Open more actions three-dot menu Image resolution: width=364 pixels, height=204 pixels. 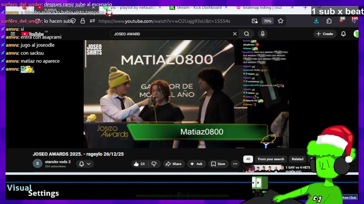235,164
